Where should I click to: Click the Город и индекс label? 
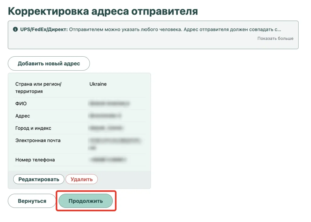pos(33,128)
